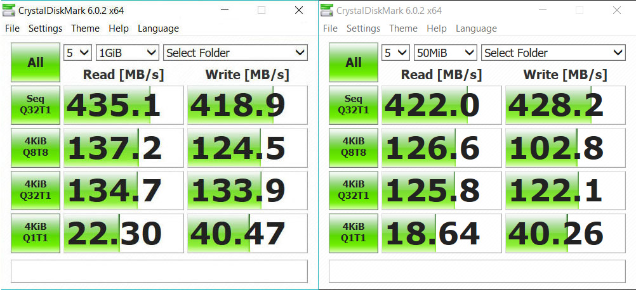This screenshot has width=636, height=290.
Task: Click the 124.5 write value
Action: 248,148
